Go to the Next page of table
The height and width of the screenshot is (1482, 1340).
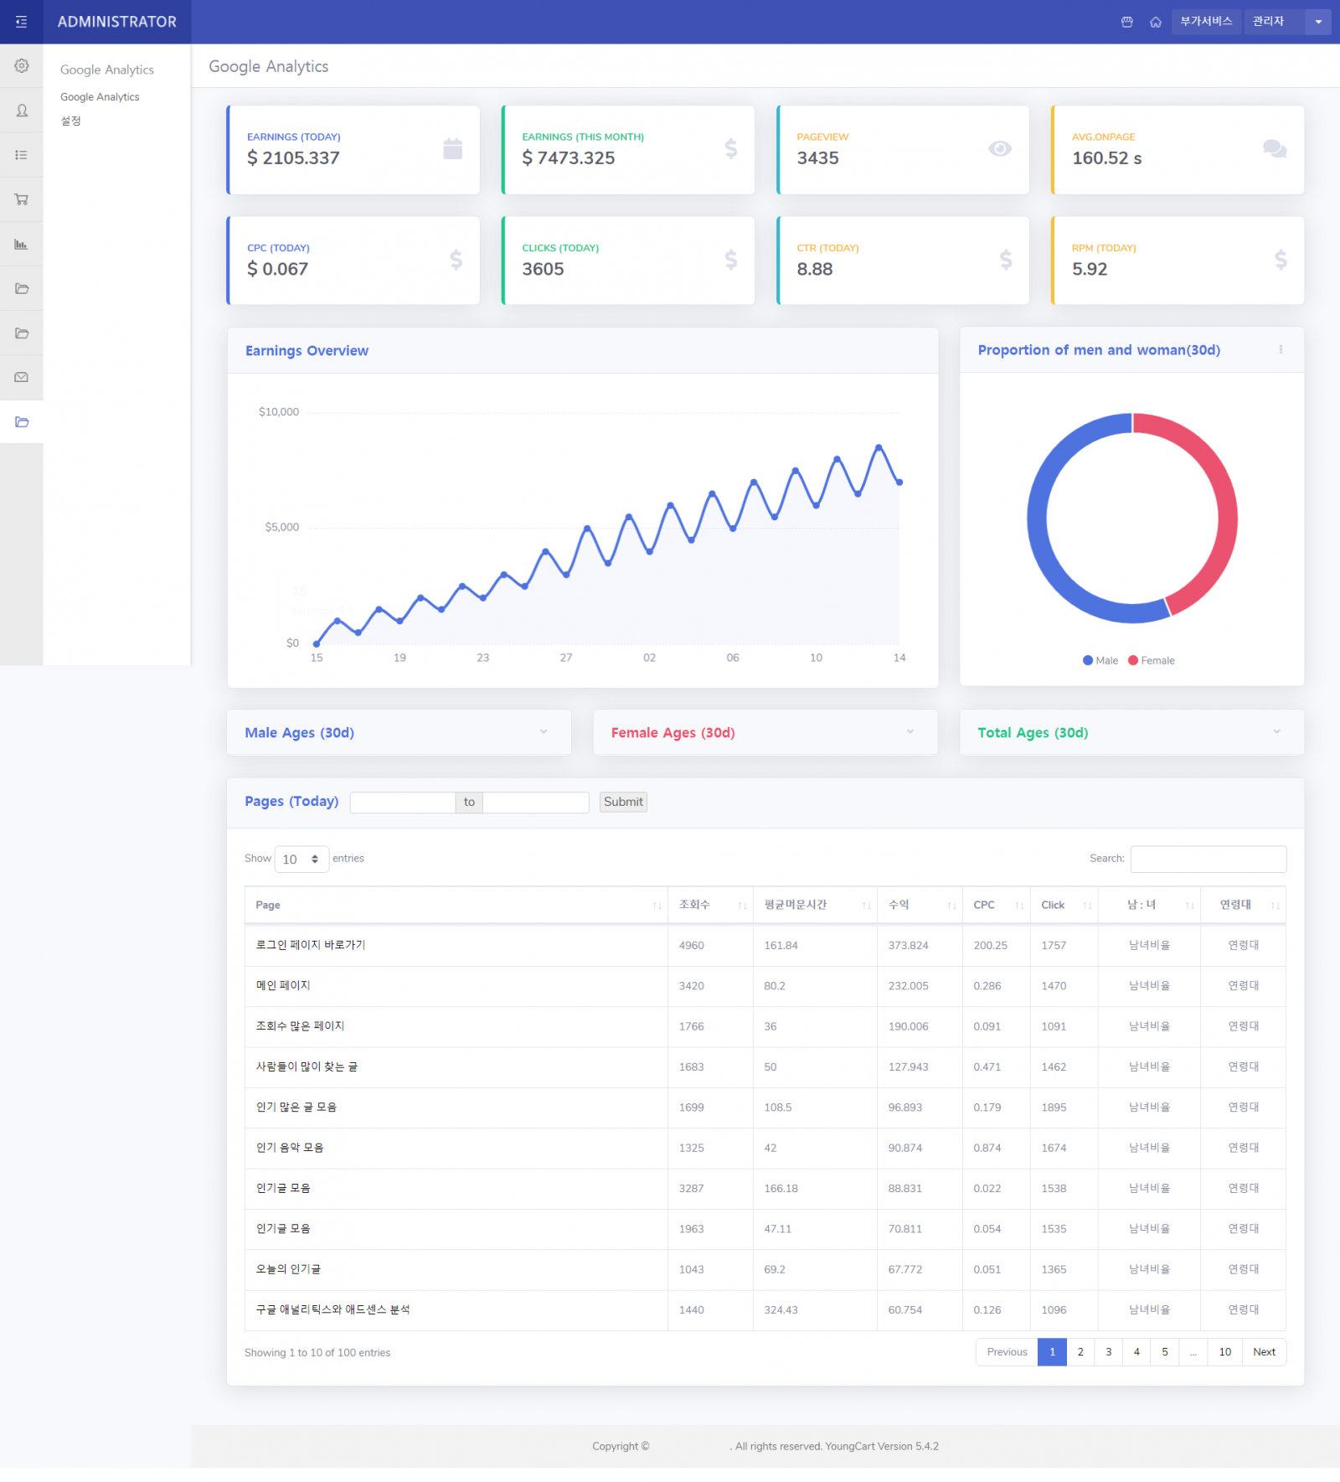(1263, 1352)
